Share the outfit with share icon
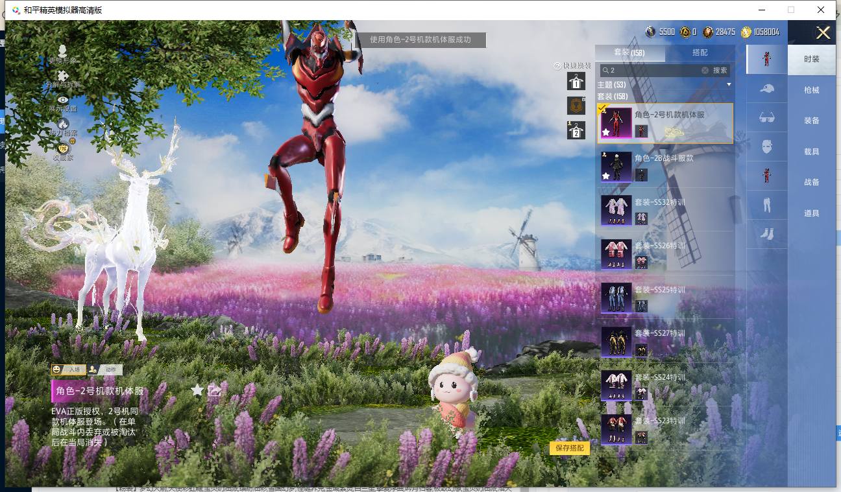 tap(215, 390)
